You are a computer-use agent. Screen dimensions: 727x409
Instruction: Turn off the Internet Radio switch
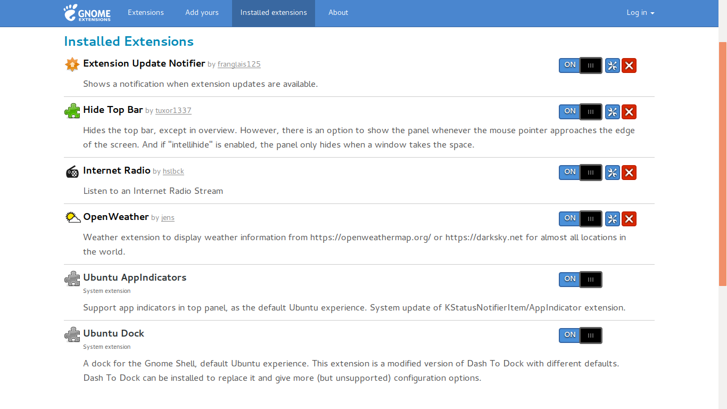(581, 173)
